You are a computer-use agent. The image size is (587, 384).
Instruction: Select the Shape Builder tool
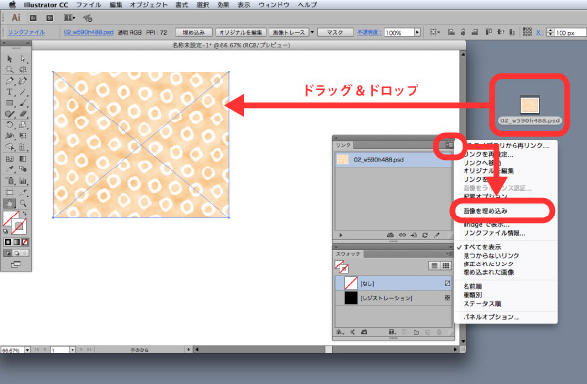point(10,147)
